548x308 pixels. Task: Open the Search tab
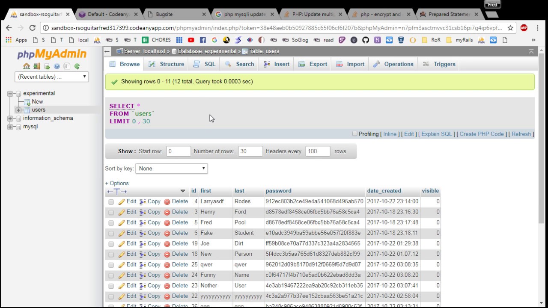pyautogui.click(x=239, y=64)
